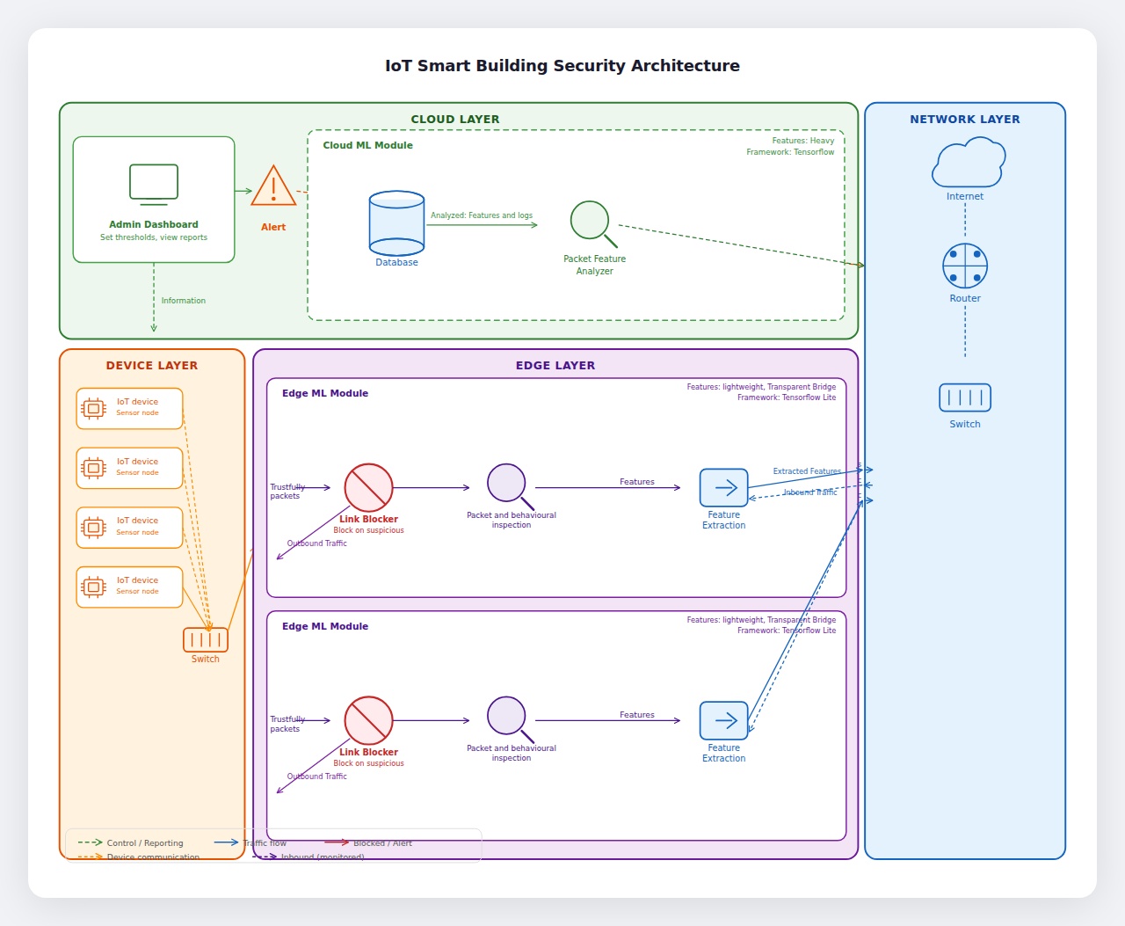
Task: Click the 'Traffic flow' legend entry
Action: coord(265,843)
